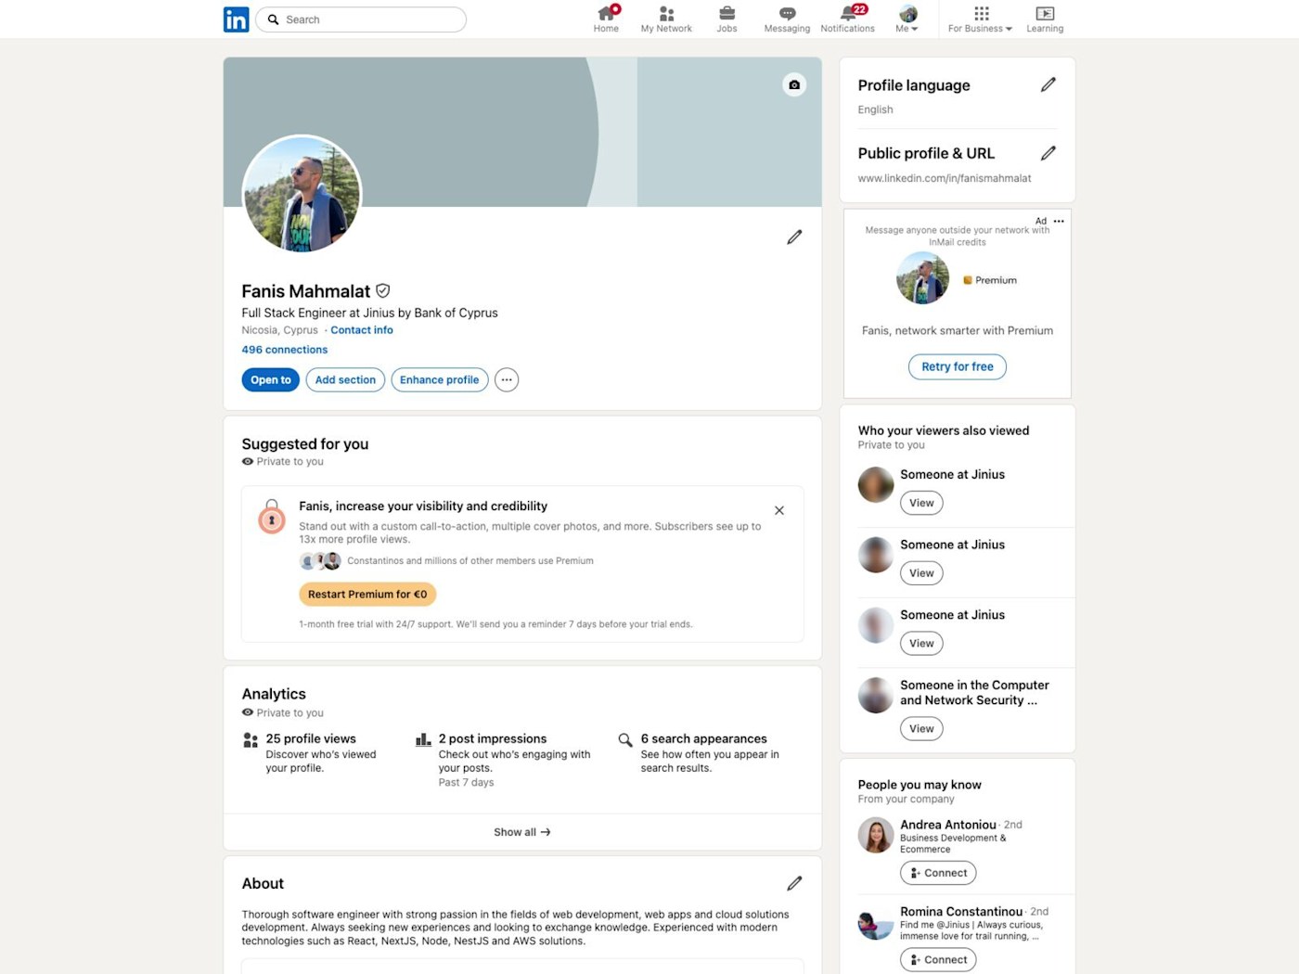
Task: Open the Open to dropdown button
Action: pyautogui.click(x=271, y=379)
